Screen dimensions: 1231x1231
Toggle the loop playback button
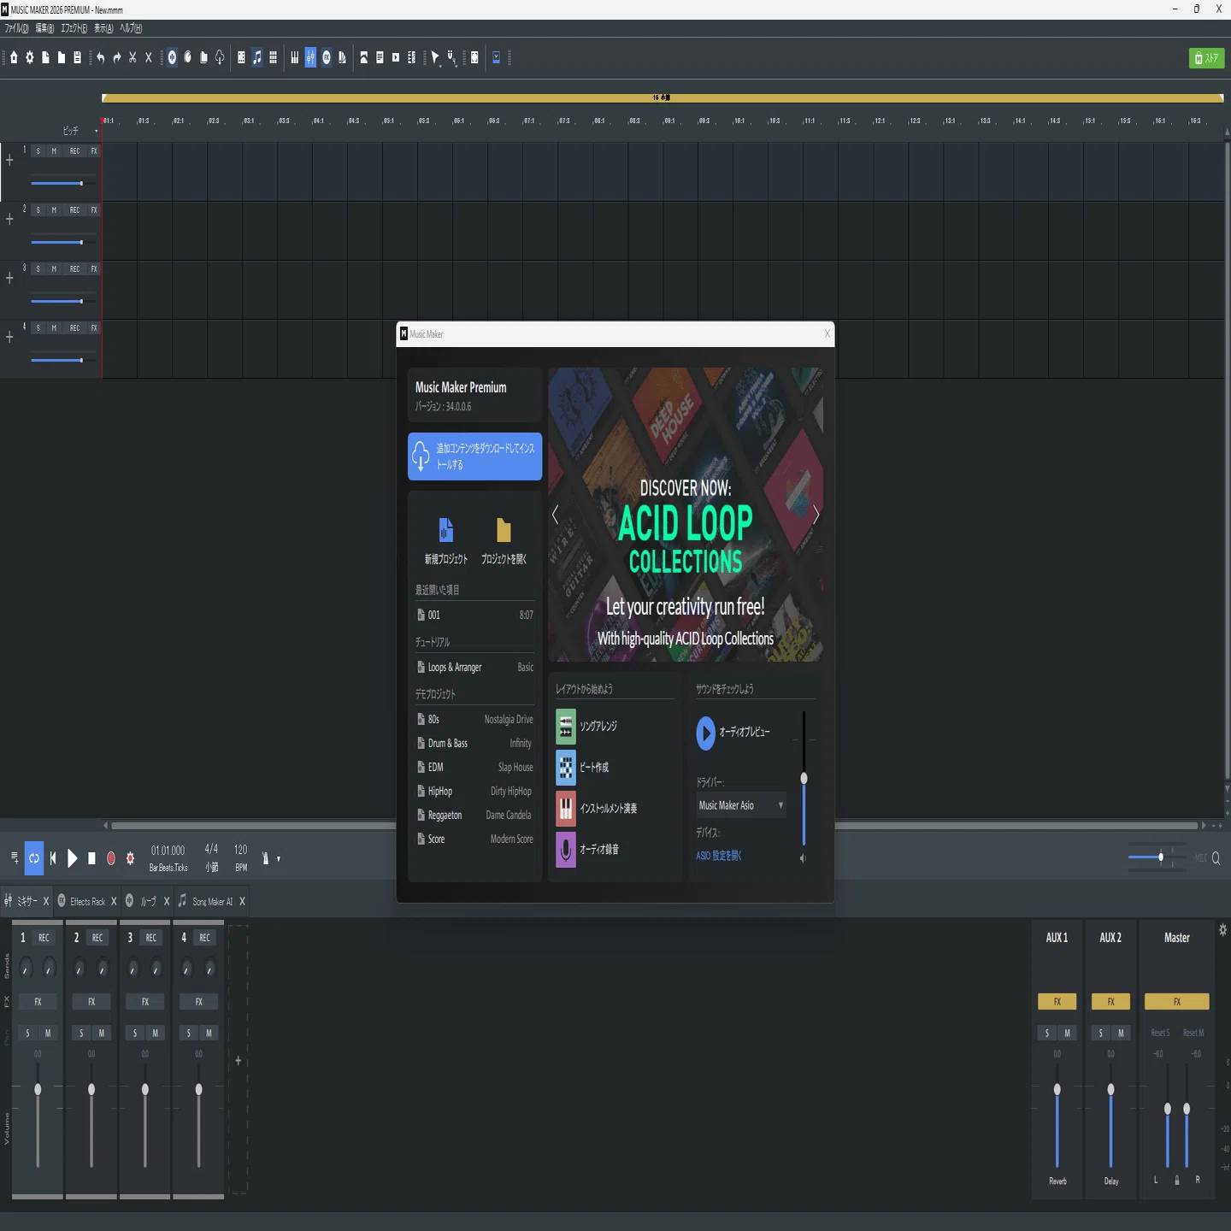coord(34,858)
